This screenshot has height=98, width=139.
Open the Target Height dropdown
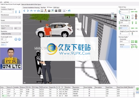(129, 23)
